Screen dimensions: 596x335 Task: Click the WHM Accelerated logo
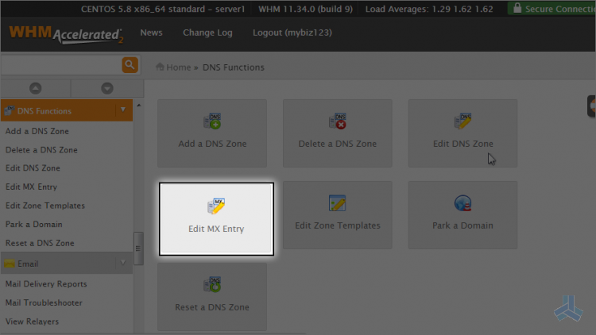[66, 35]
